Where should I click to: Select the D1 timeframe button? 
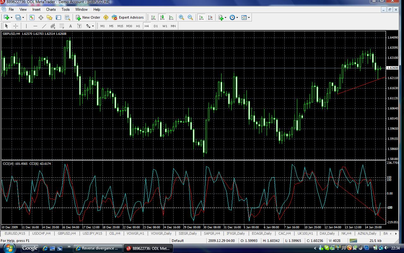coord(156,26)
